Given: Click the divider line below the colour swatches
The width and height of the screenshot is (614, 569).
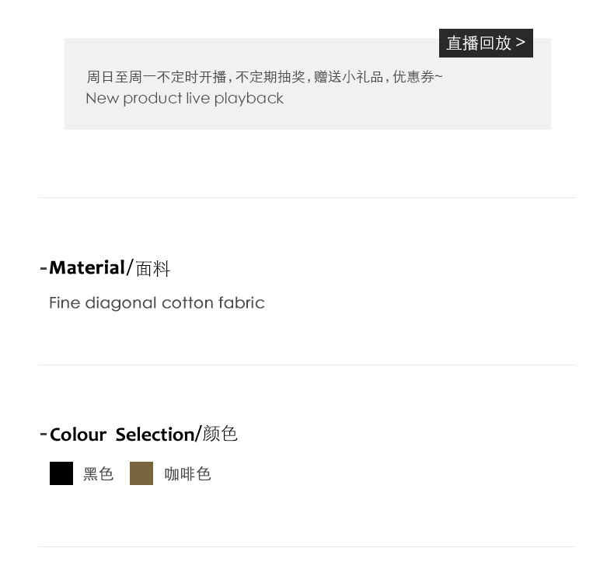Looking at the screenshot, I should pyautogui.click(x=307, y=547).
